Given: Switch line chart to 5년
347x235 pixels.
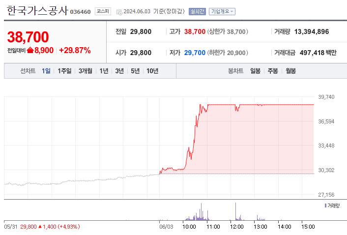Looking at the screenshot, I should coord(135,71).
